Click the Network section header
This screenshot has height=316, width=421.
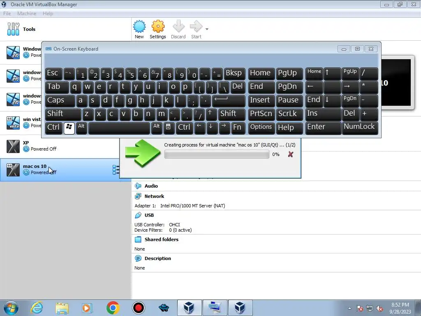tap(154, 196)
